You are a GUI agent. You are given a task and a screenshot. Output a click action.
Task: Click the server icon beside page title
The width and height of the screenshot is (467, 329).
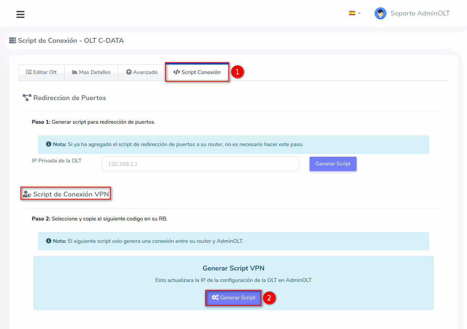pos(13,41)
